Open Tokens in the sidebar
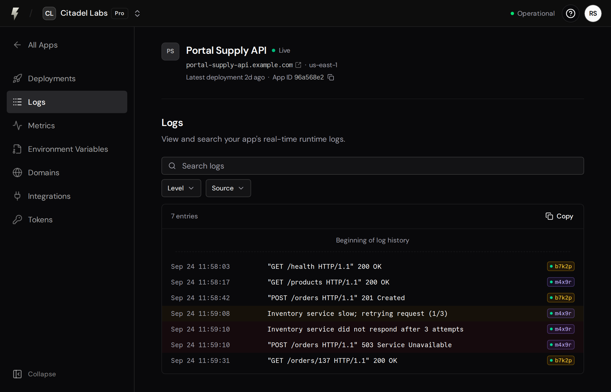Screen dimensions: 611x392 (67, 220)
